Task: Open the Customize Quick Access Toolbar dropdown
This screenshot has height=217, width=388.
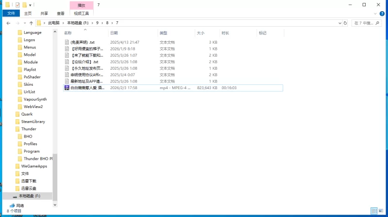Action: 30,5
